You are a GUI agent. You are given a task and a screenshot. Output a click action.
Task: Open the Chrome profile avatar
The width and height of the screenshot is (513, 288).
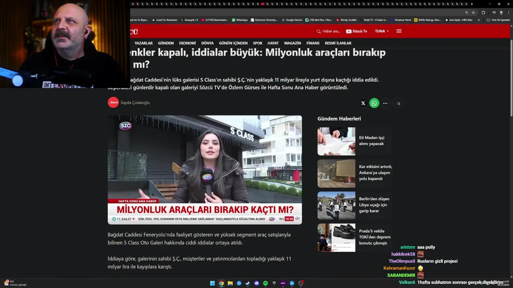coord(501,12)
